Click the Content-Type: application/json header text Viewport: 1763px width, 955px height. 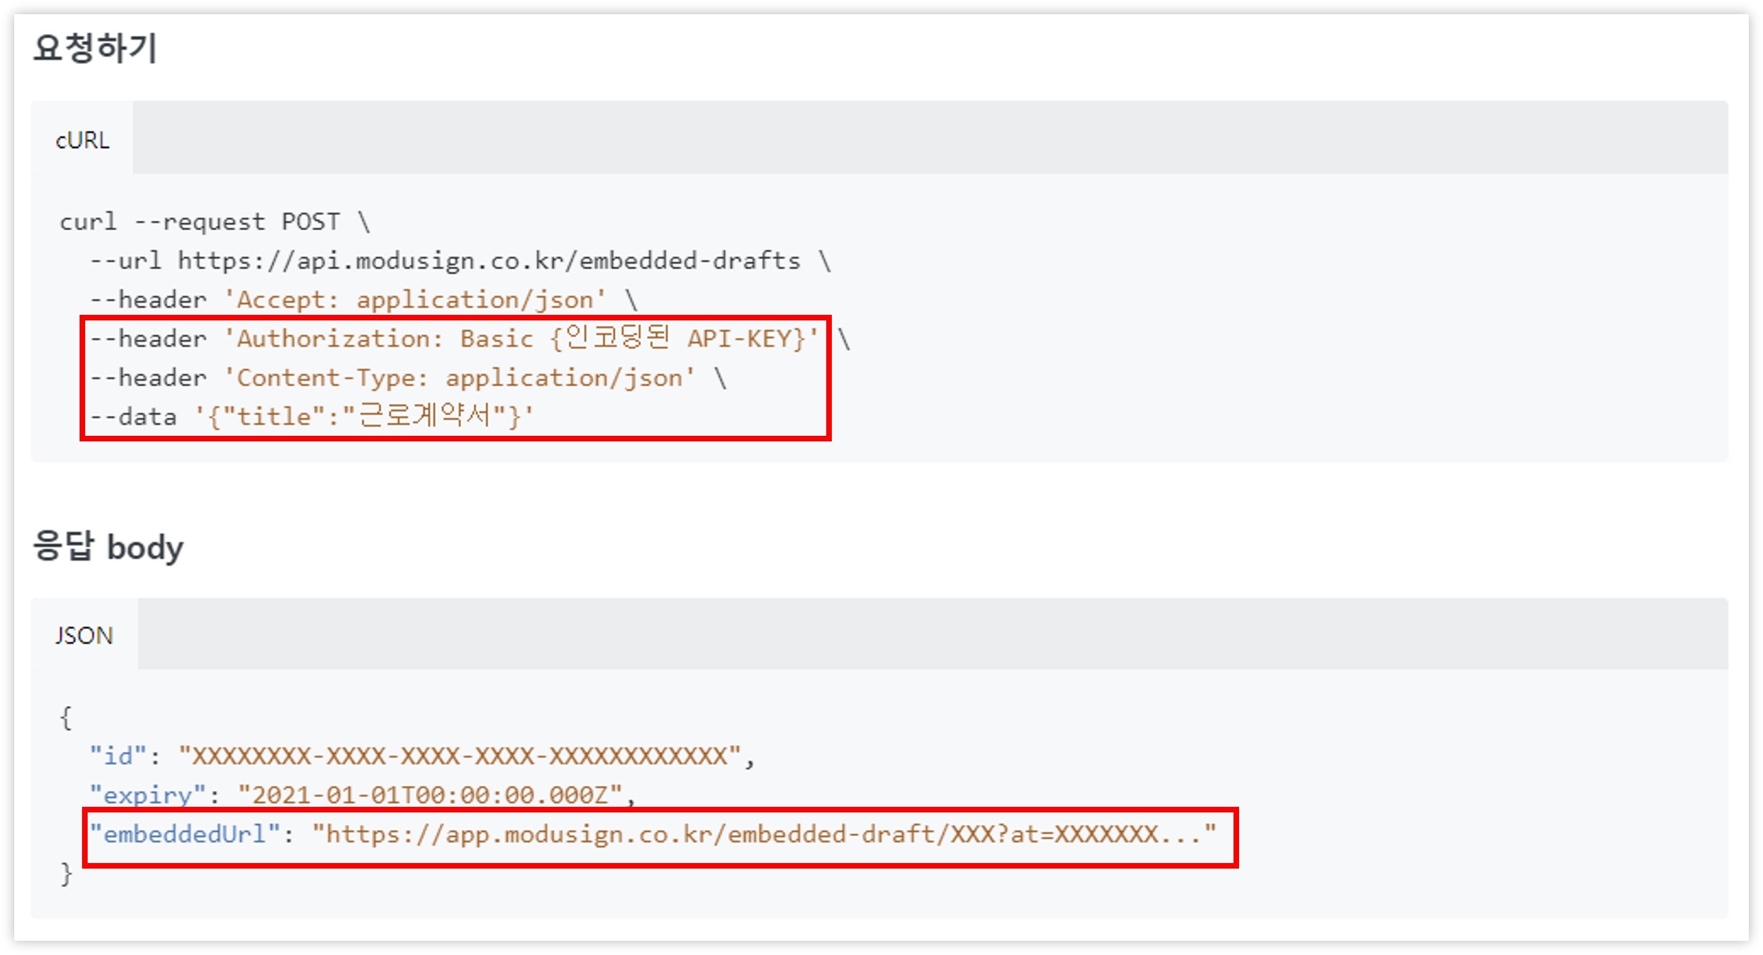(x=459, y=378)
